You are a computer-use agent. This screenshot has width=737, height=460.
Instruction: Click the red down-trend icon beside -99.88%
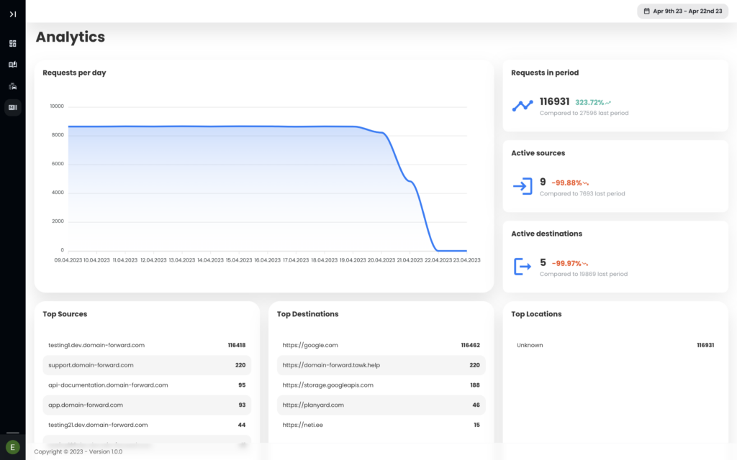[x=586, y=183]
